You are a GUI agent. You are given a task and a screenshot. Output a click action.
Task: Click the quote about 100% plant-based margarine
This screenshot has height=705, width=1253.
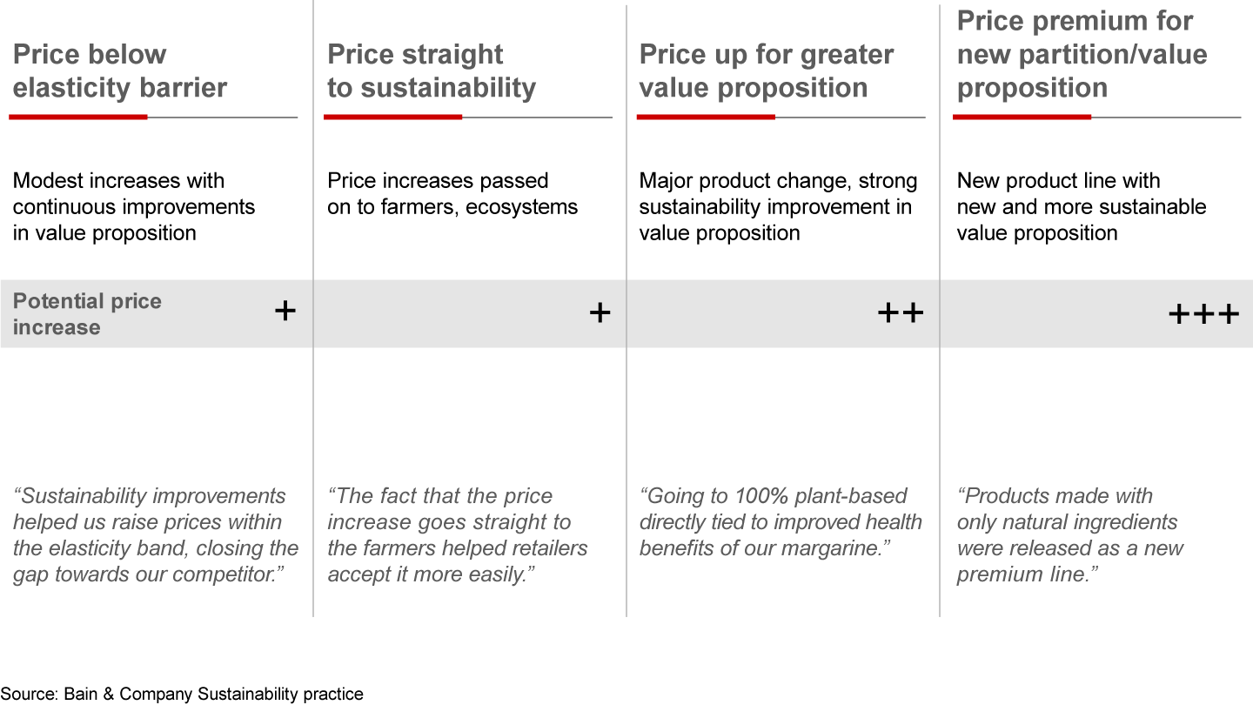click(781, 521)
